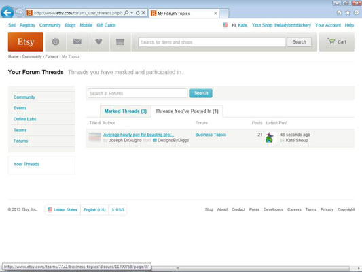
Task: Click the Stop loading X icon
Action: tap(143, 13)
